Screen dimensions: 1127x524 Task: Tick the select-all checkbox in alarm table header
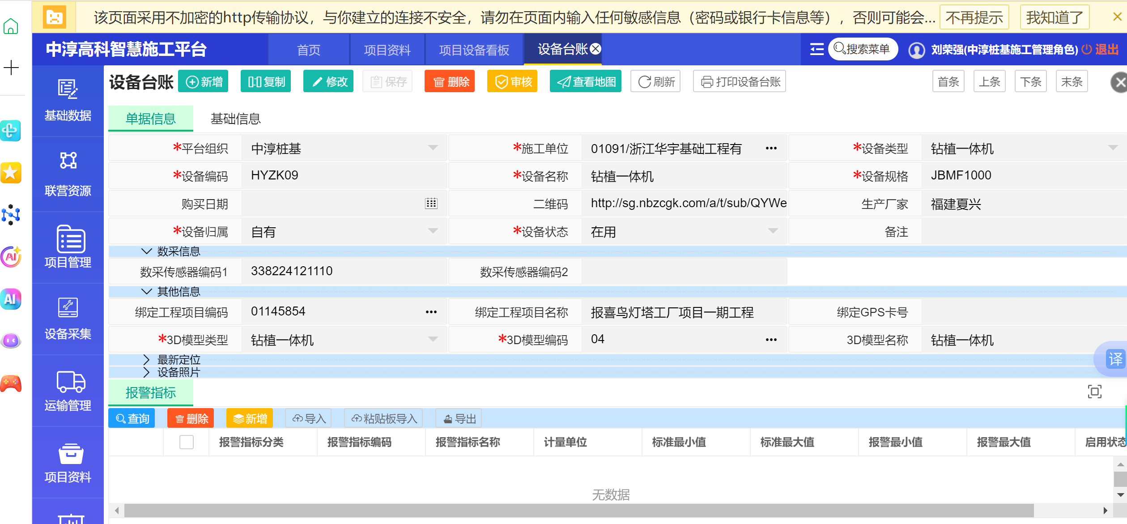pyautogui.click(x=186, y=442)
